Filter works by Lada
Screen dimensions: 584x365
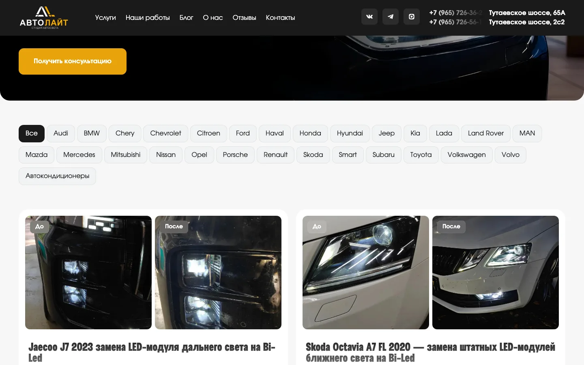[444, 133]
